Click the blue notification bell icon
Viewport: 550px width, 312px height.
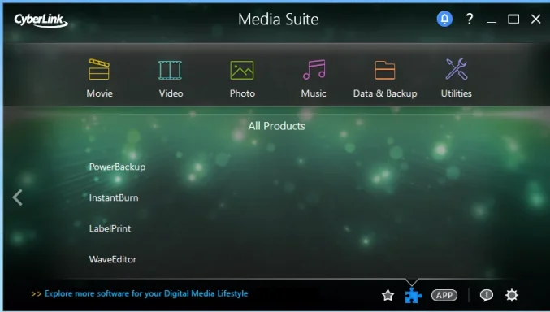(x=444, y=19)
